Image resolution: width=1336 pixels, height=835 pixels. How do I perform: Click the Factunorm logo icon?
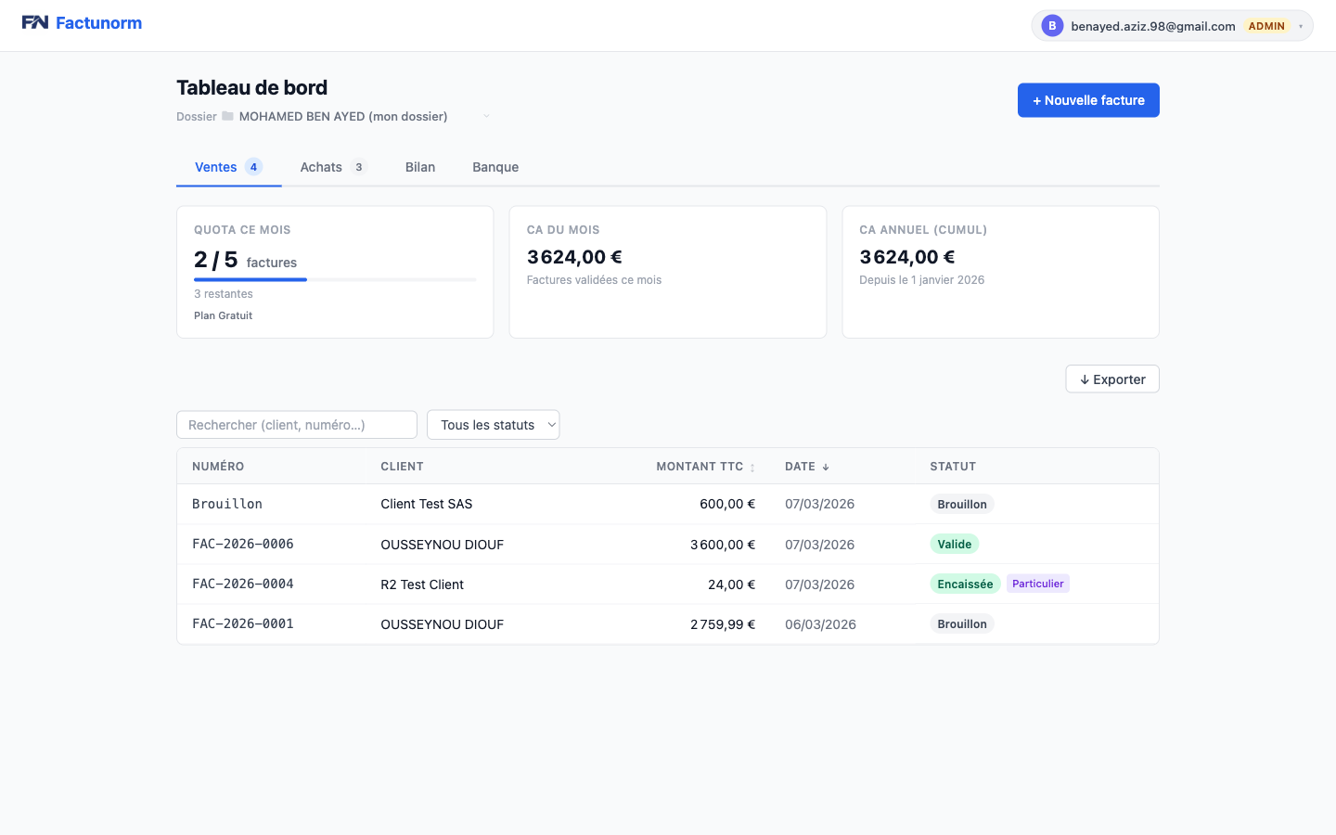pos(35,23)
